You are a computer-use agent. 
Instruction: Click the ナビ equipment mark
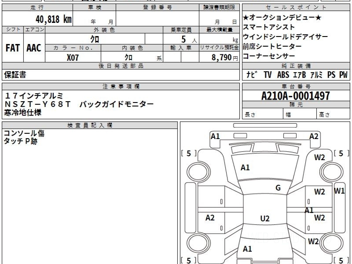click(252, 75)
